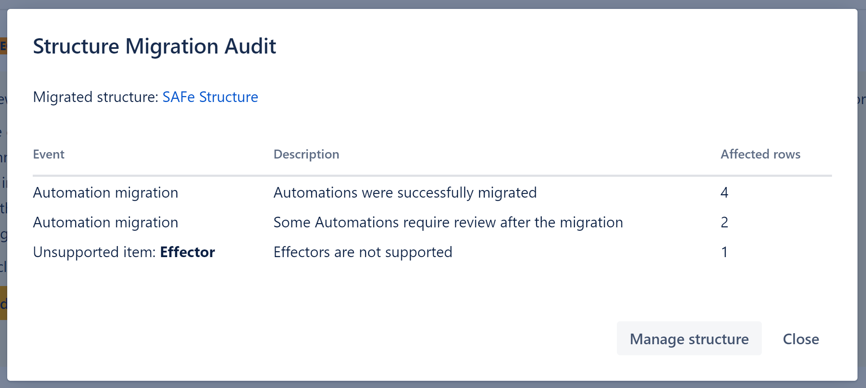866x388 pixels.
Task: Open the SAFe Structure link
Action: 210,97
